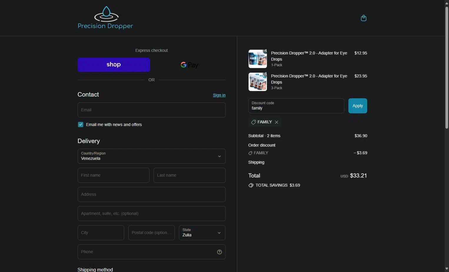449x272 pixels.
Task: Click the tag icon next to FAMILY chip
Action: [x=253, y=122]
